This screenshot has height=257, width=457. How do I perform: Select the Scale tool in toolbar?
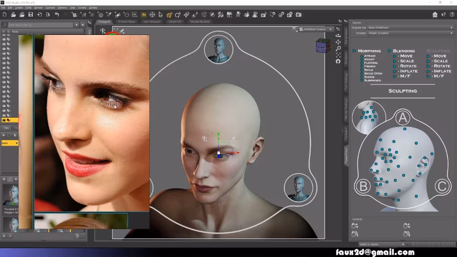195,15
